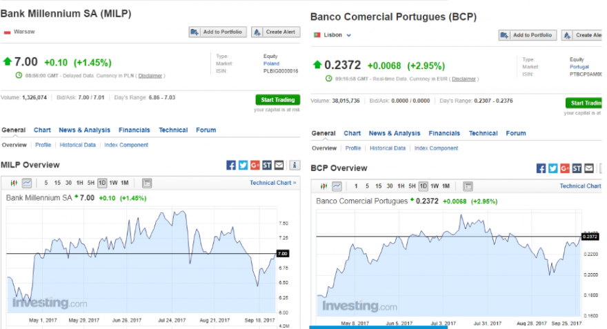Share BCP overview on StockTwits
Image resolution: width=607 pixels, height=329 pixels.
pyautogui.click(x=577, y=168)
